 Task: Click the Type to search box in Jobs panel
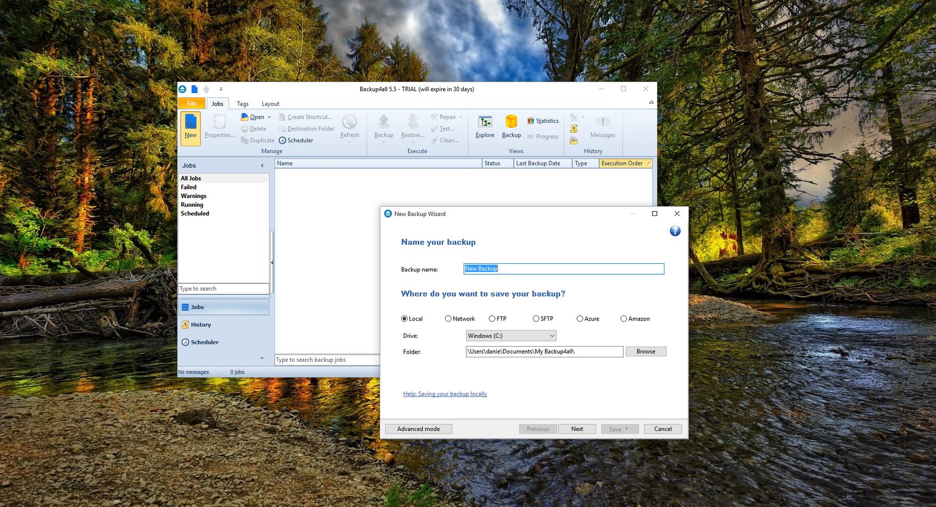tap(224, 289)
